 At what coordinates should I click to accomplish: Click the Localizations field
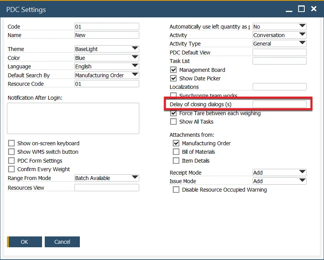[280, 87]
